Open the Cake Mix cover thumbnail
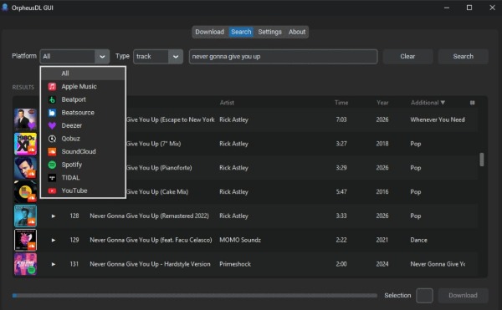 pos(25,191)
